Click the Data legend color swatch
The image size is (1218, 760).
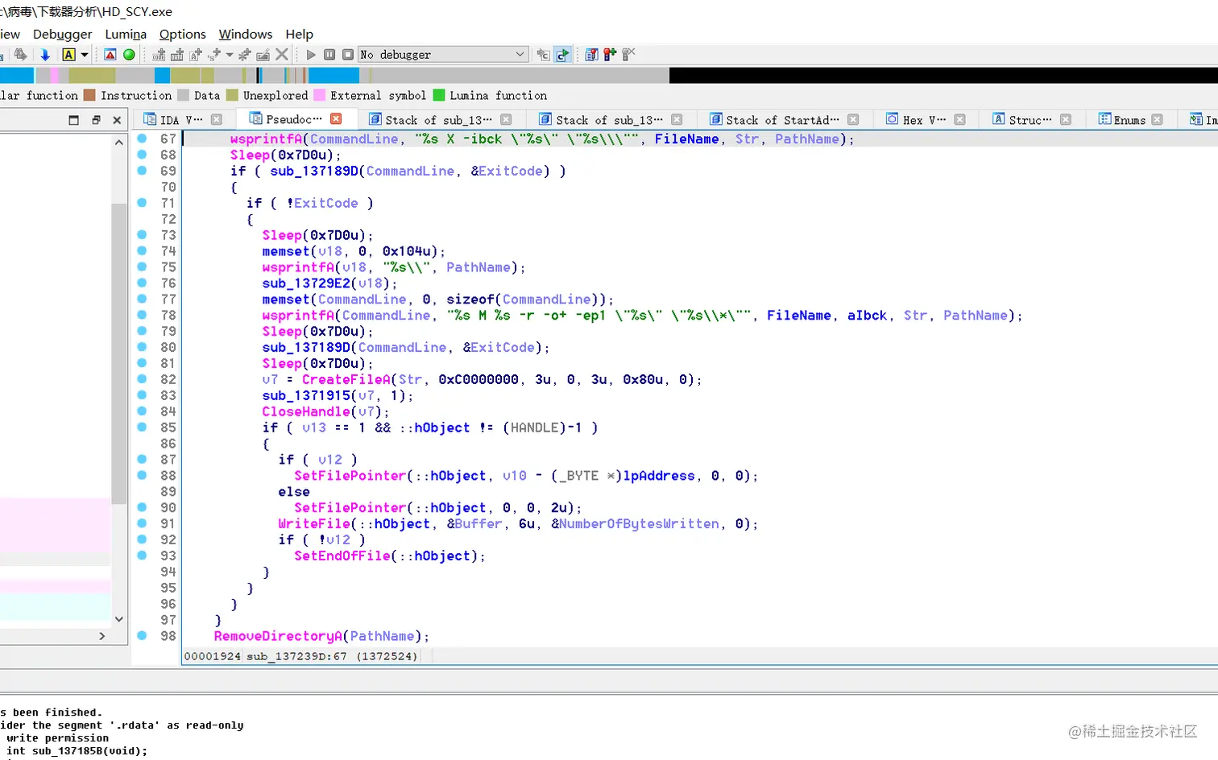[x=183, y=95]
